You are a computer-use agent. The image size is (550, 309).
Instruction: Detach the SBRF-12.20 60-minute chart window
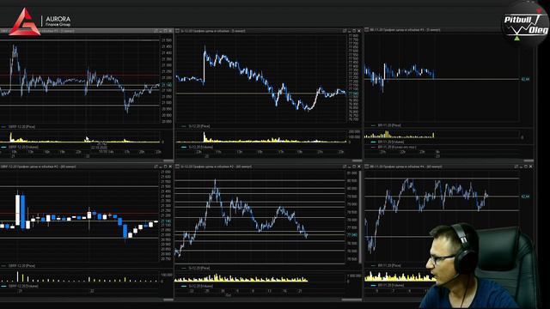click(x=156, y=167)
